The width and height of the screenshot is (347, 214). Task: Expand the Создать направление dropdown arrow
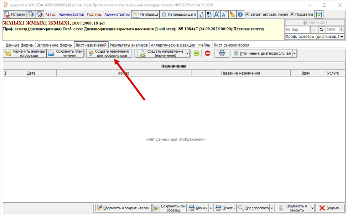point(187,53)
